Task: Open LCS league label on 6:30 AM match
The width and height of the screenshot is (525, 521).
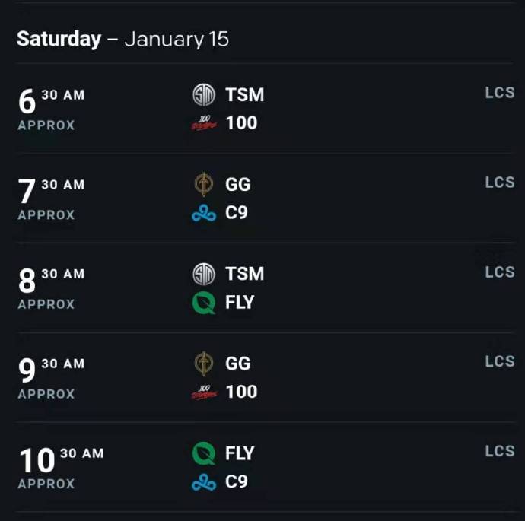Action: (x=500, y=93)
